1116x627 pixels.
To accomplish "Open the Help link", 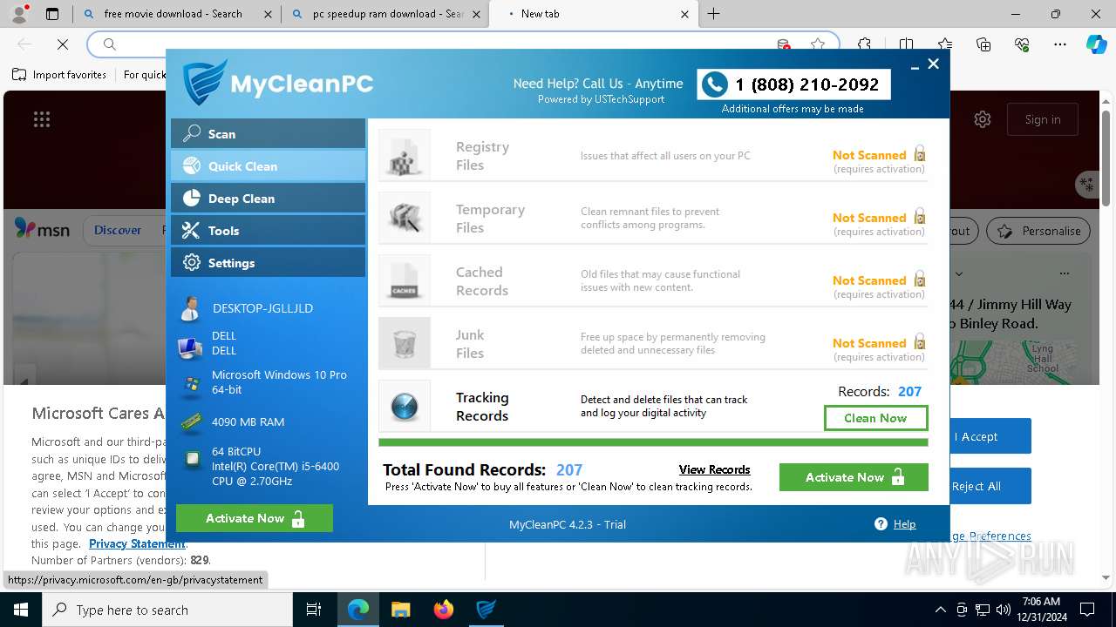I will pos(904,523).
